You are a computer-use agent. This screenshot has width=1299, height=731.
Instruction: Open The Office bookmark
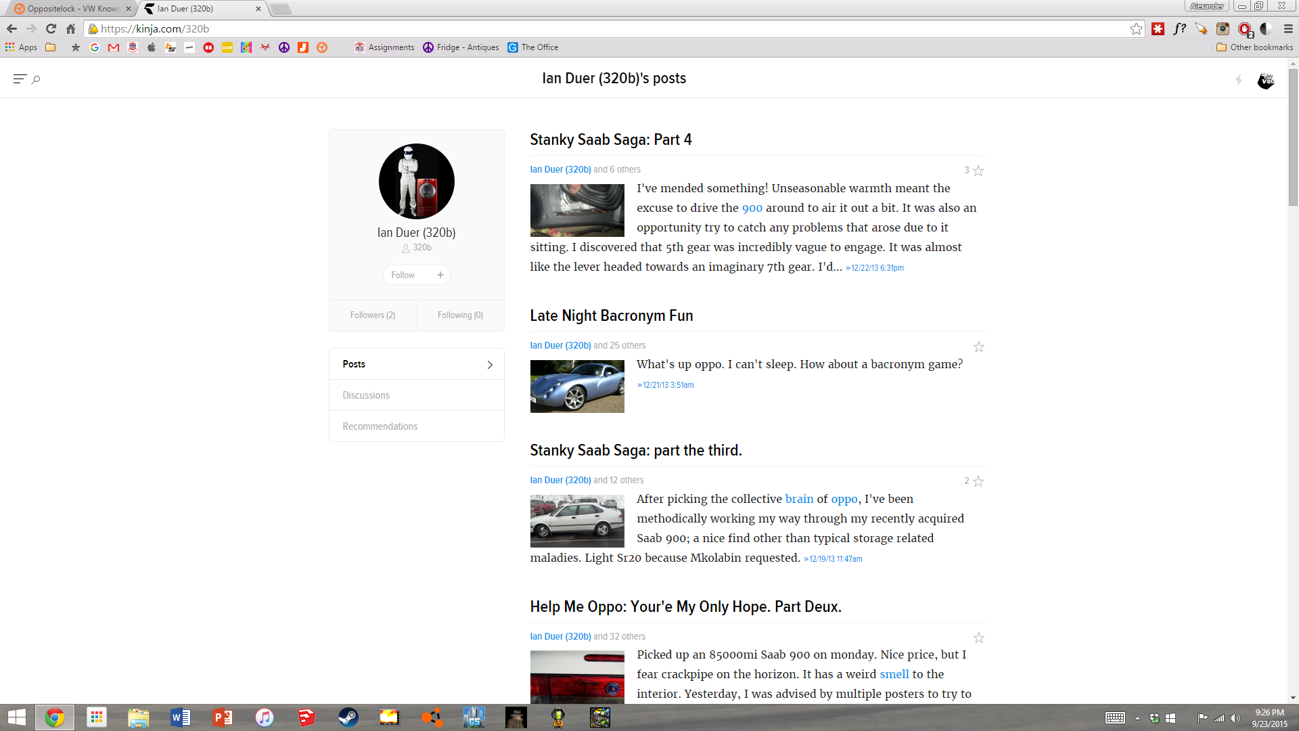tap(533, 47)
